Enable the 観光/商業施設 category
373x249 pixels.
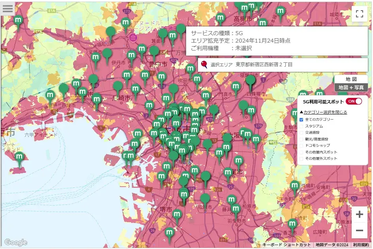pyautogui.click(x=301, y=139)
